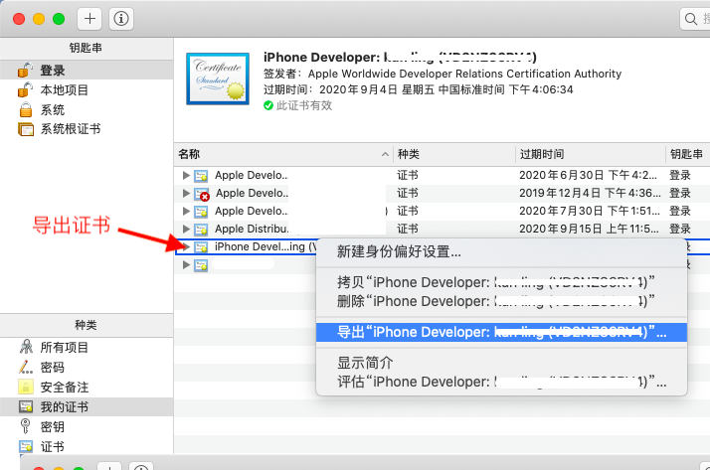This screenshot has height=470, width=710.
Task: Click the green valid certificate checkmark
Action: (x=268, y=105)
